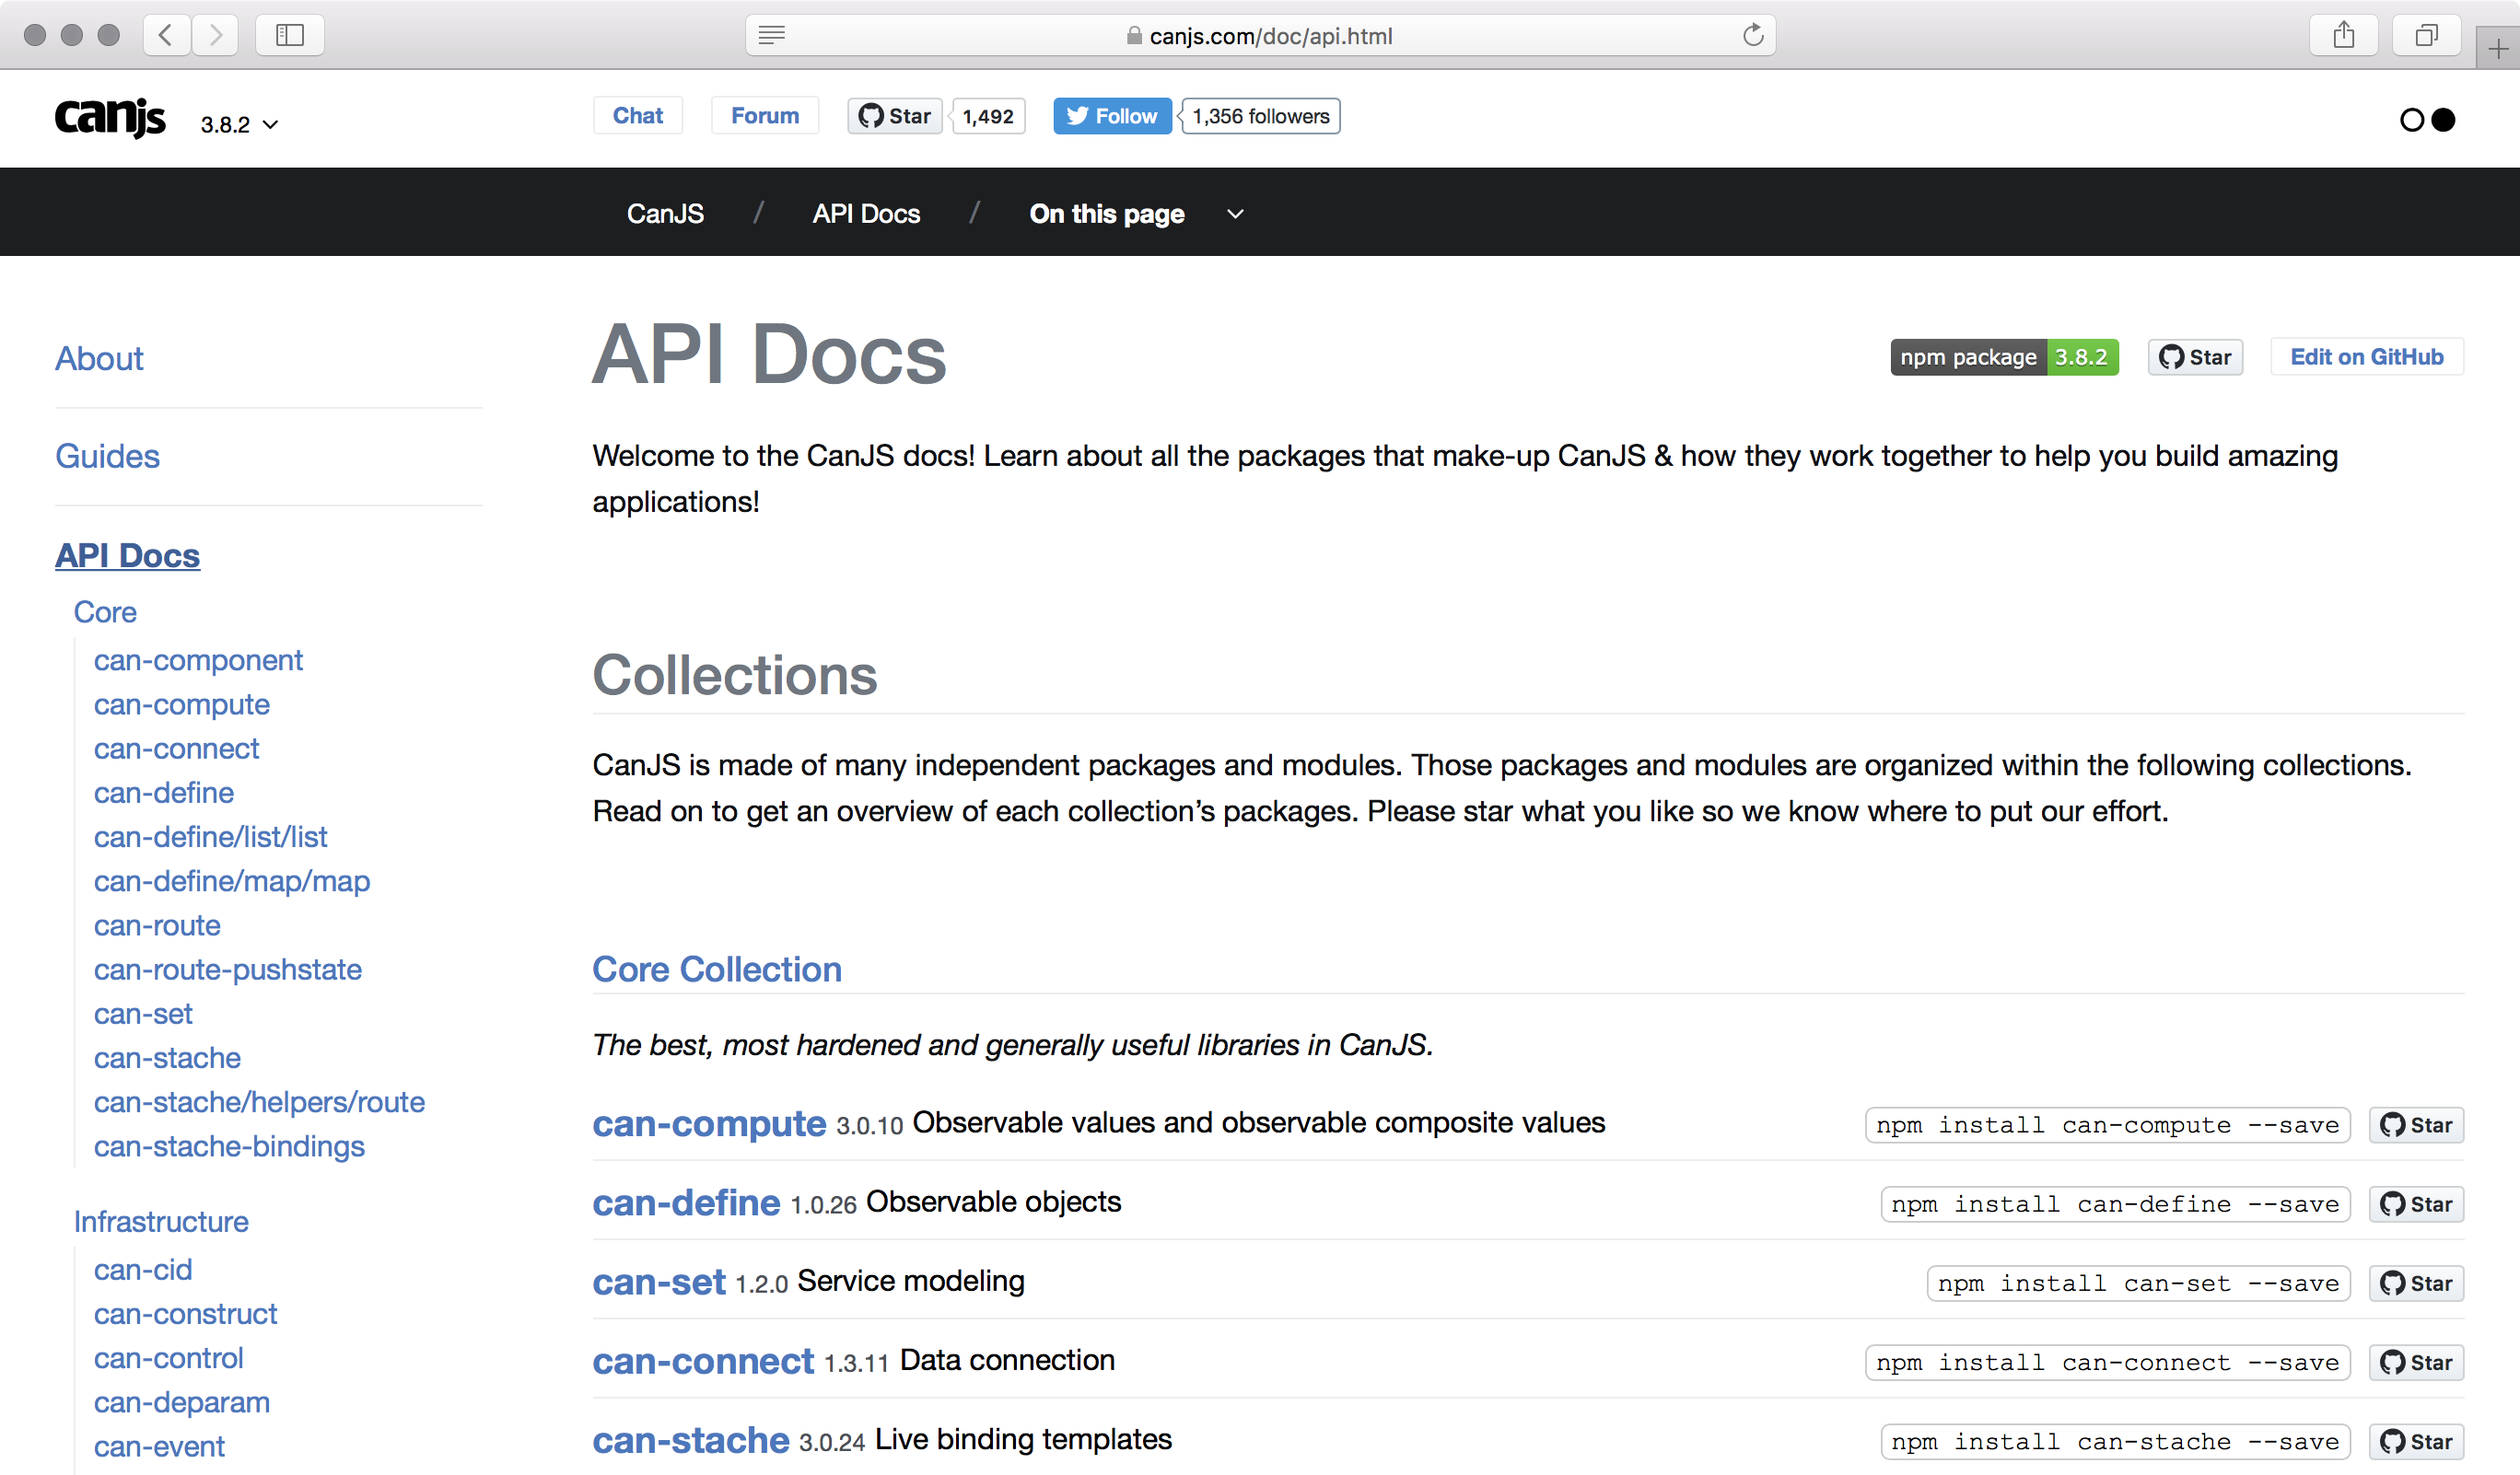The height and width of the screenshot is (1475, 2520).
Task: Star the can-define package on GitHub
Action: point(2416,1204)
